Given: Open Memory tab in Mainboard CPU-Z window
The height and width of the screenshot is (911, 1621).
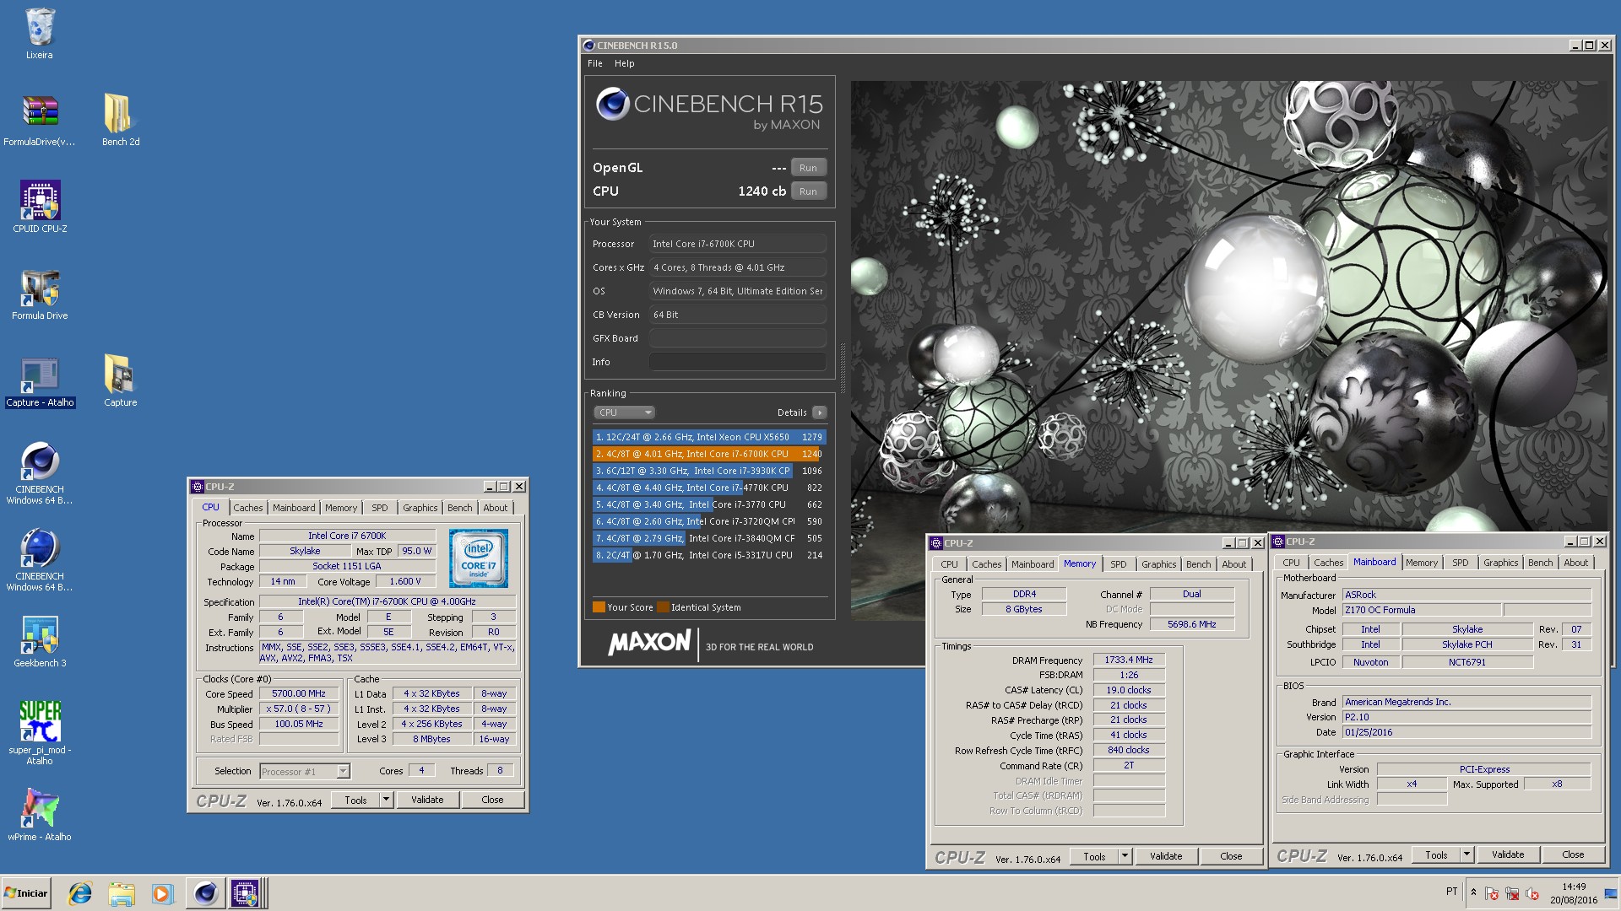Looking at the screenshot, I should [x=1422, y=563].
